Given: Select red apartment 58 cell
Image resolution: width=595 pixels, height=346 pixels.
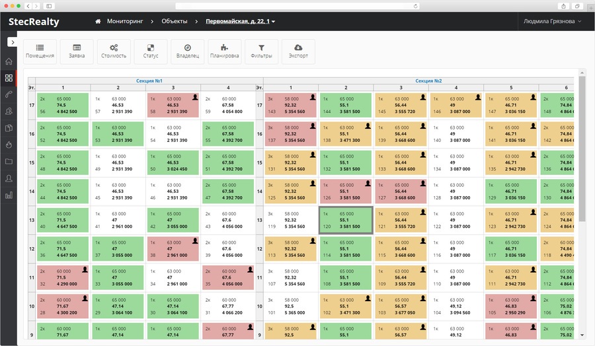Looking at the screenshot, I should [173, 105].
